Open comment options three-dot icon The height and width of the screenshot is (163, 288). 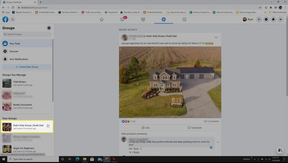(x=218, y=142)
